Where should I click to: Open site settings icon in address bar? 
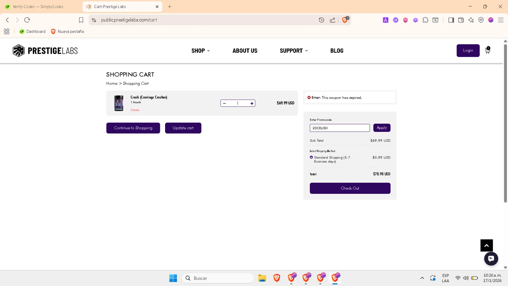[x=94, y=20]
